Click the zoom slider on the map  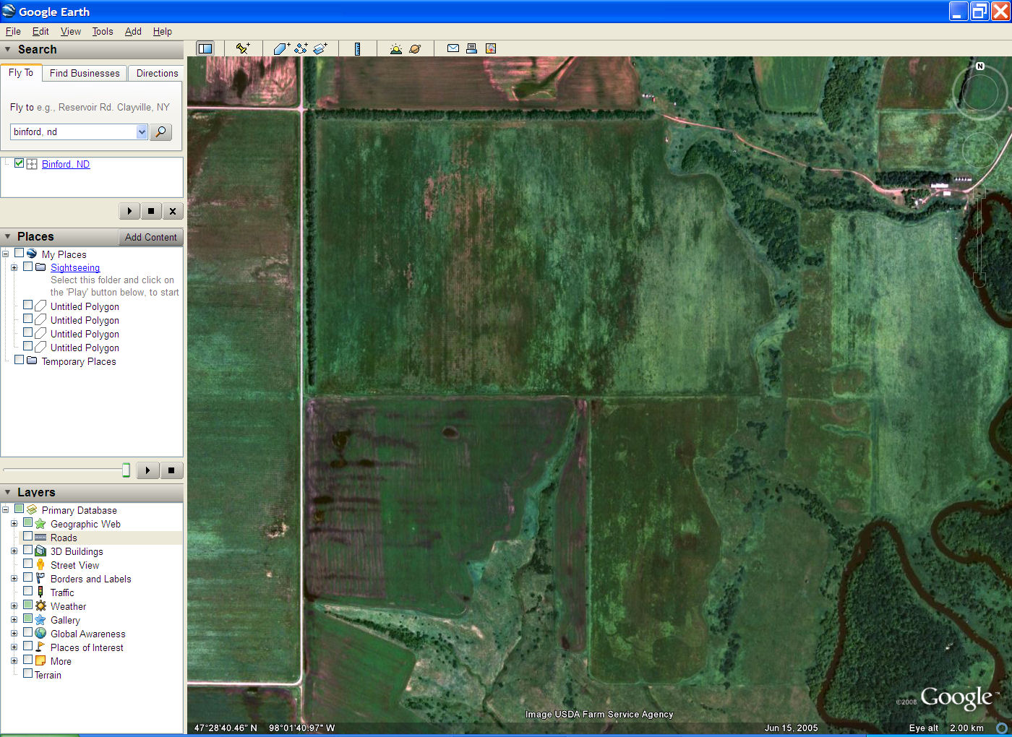[979, 235]
